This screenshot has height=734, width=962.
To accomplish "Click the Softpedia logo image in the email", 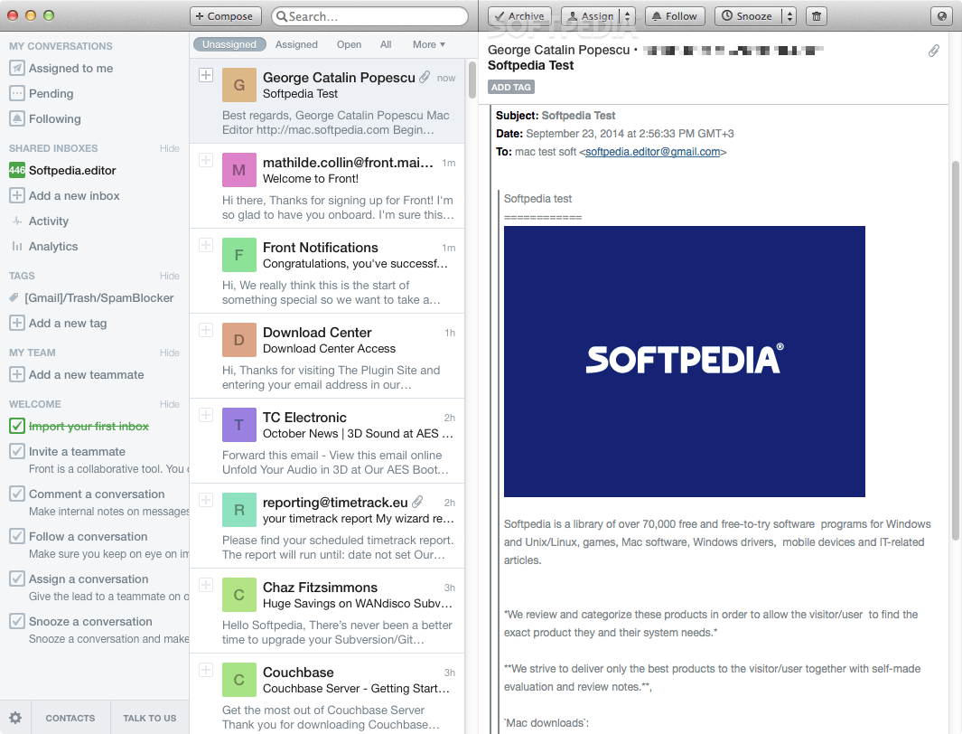I will tap(684, 362).
